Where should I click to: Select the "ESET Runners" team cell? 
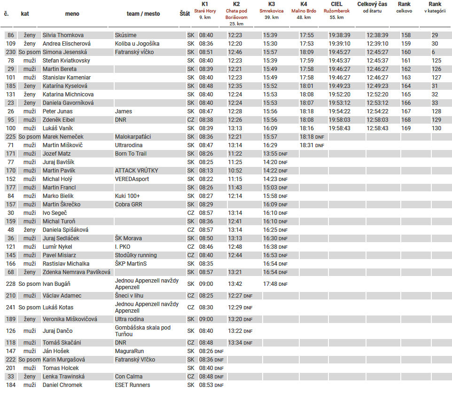(132, 385)
